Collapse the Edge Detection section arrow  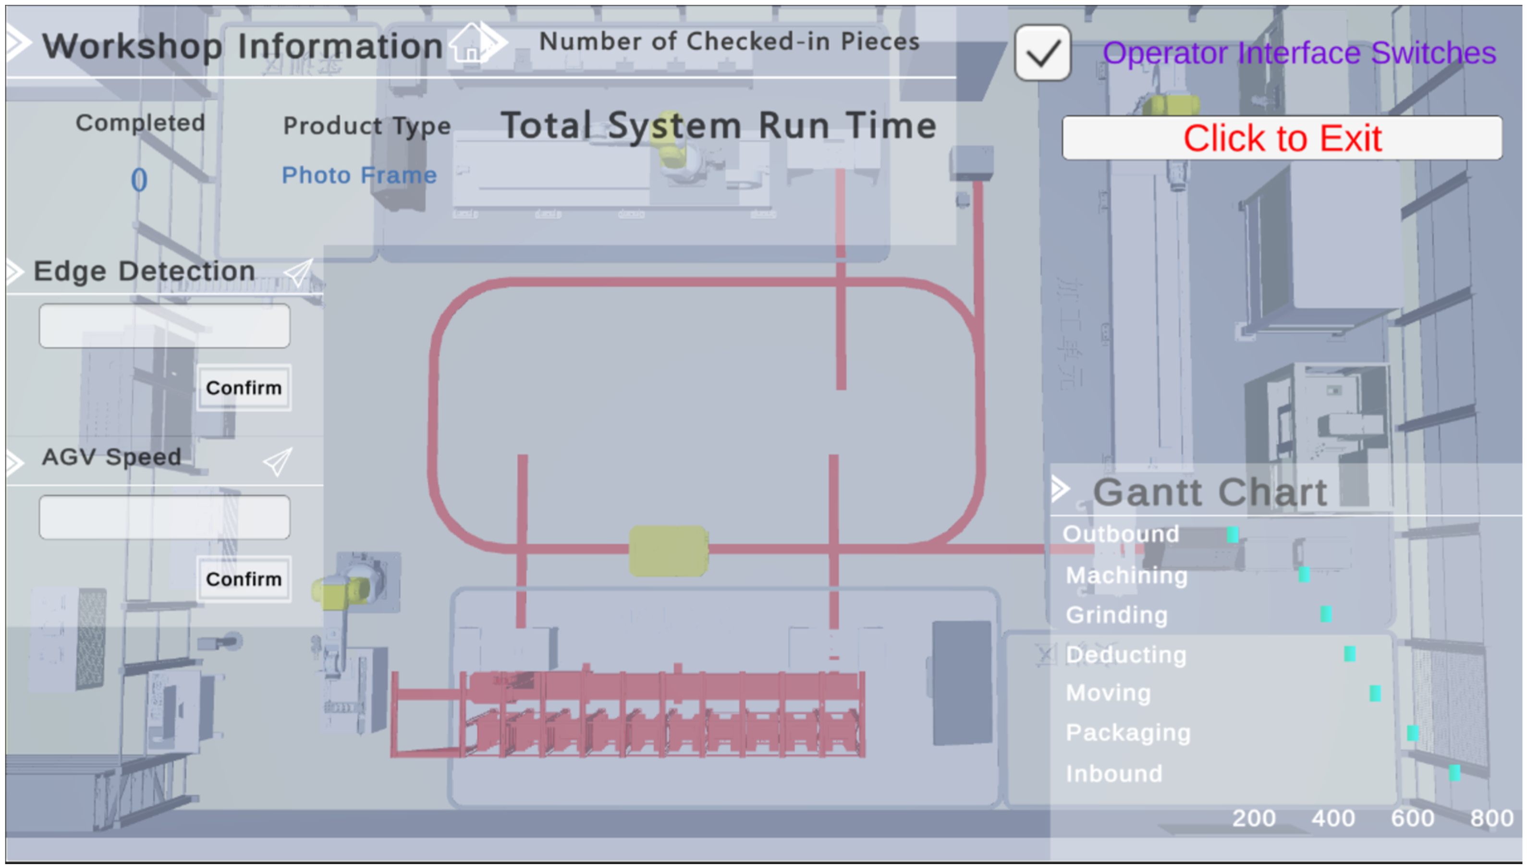[14, 272]
